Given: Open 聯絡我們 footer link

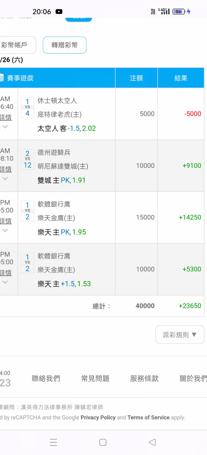Looking at the screenshot, I should pyautogui.click(x=46, y=379).
